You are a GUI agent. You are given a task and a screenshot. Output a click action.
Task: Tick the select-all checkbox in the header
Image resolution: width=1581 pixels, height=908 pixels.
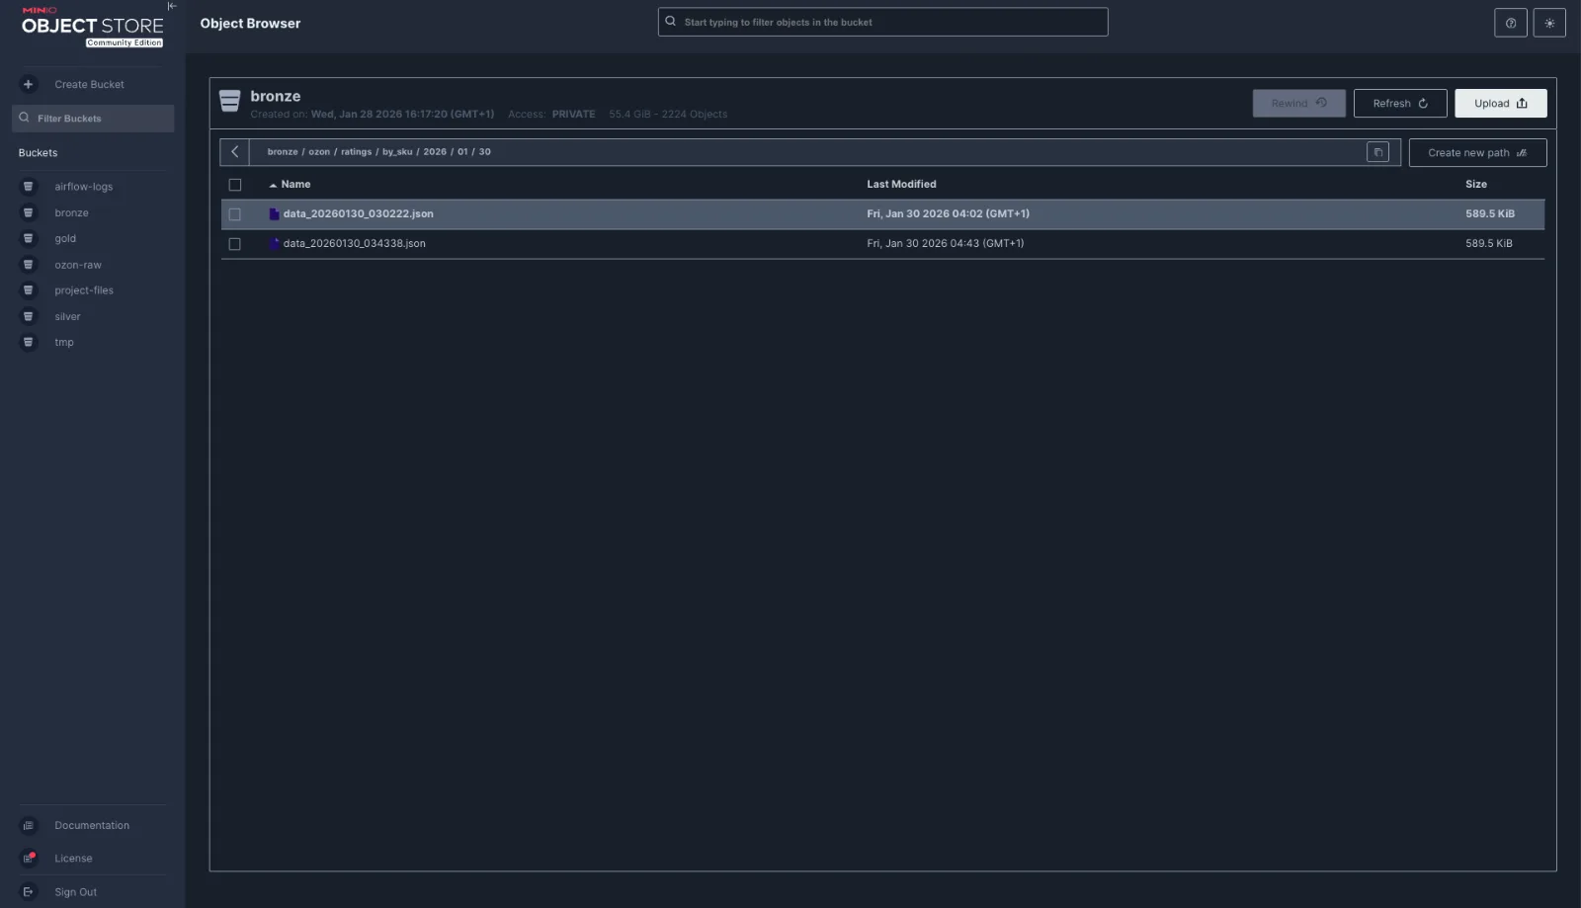pyautogui.click(x=234, y=185)
